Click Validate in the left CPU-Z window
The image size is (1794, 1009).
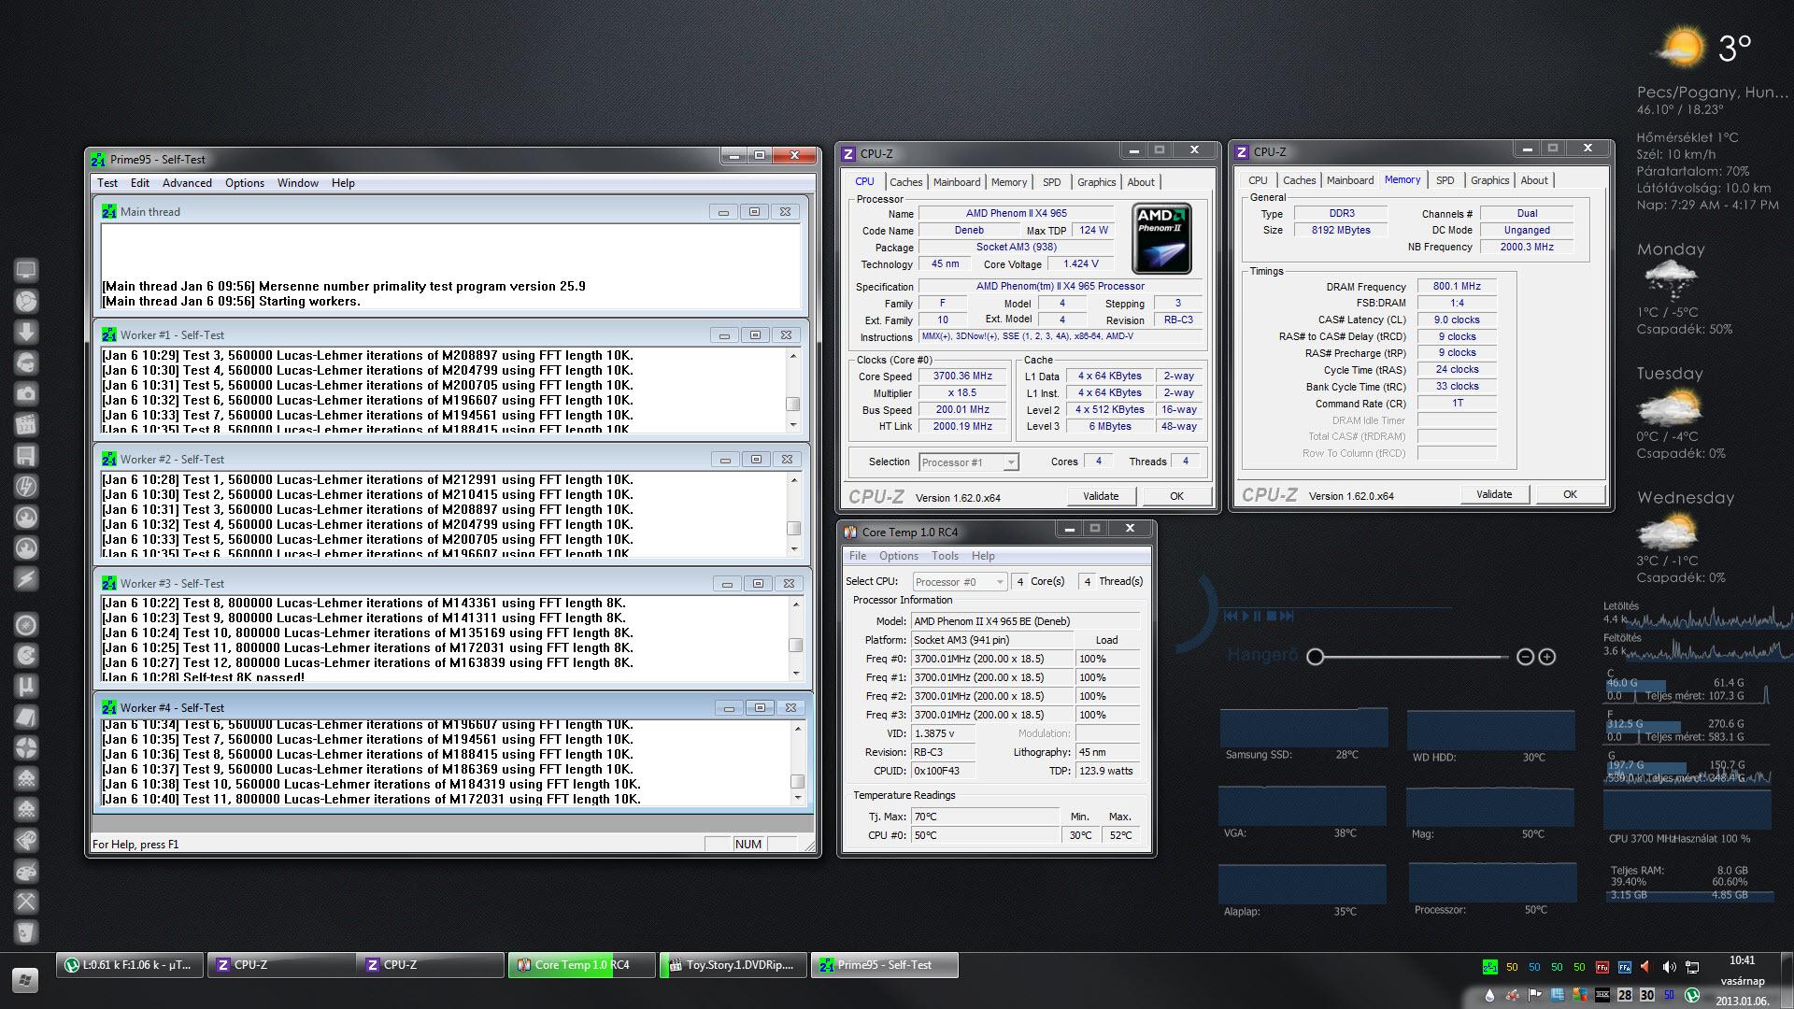tap(1101, 496)
